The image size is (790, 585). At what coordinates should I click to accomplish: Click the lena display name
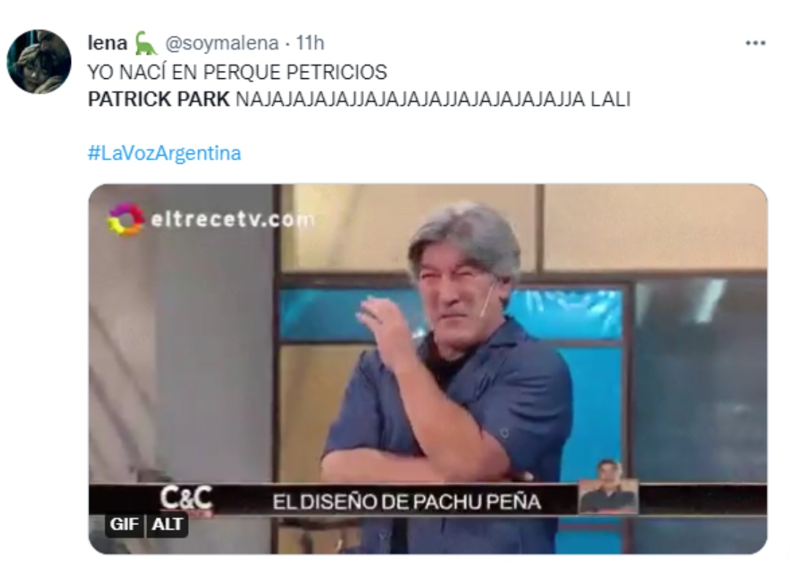[x=108, y=43]
